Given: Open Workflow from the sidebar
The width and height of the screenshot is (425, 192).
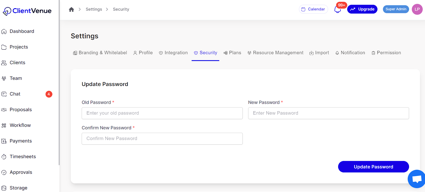Looking at the screenshot, I should (x=20, y=125).
